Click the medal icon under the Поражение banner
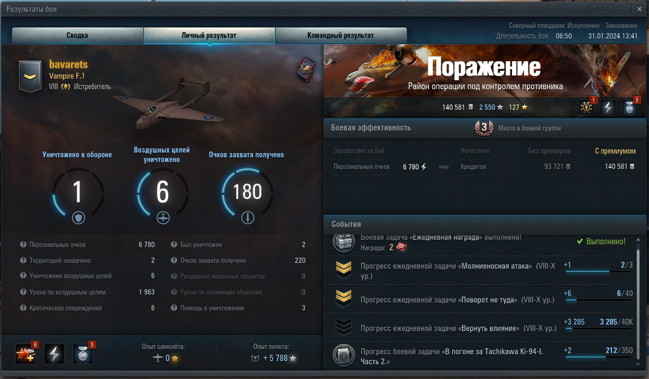The image size is (649, 379). tap(629, 107)
